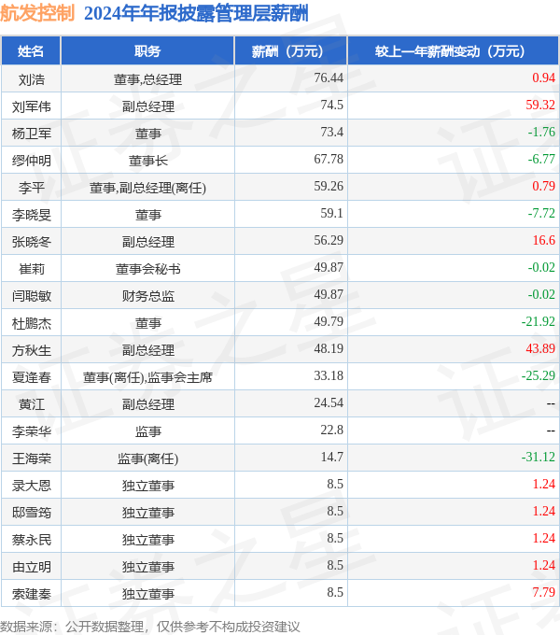Image resolution: width=560 pixels, height=635 pixels.
Task: Click the 职务 column header
Action: point(147,51)
